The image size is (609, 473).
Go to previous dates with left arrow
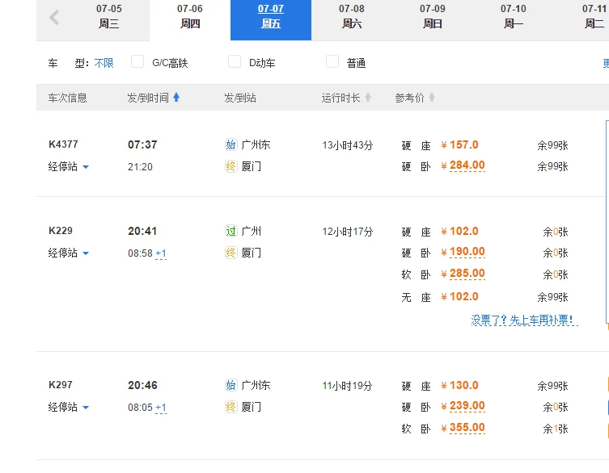click(x=54, y=17)
